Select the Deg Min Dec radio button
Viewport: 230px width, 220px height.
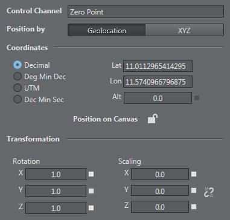click(18, 77)
